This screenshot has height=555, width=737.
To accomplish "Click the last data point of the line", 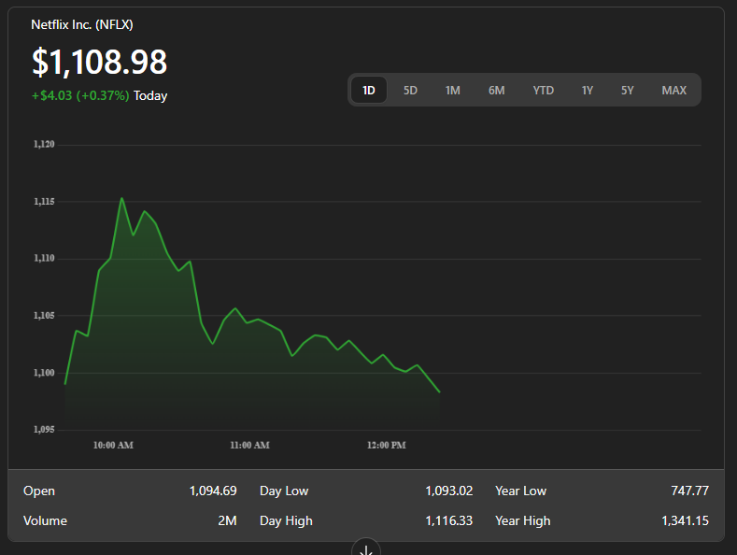I will point(439,391).
